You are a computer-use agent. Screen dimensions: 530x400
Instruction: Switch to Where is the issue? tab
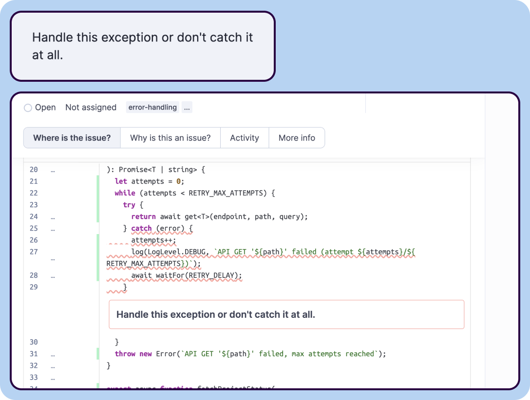72,138
